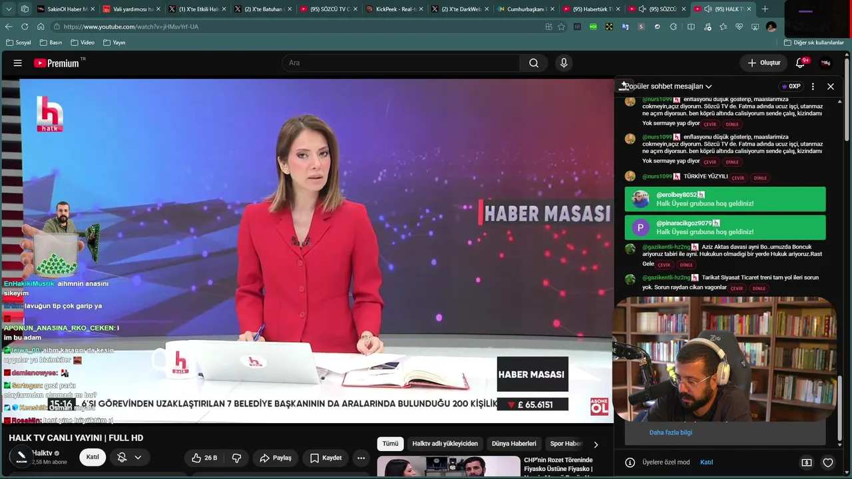Open the Halktv channel avatar
The width and height of the screenshot is (852, 479).
pos(21,457)
